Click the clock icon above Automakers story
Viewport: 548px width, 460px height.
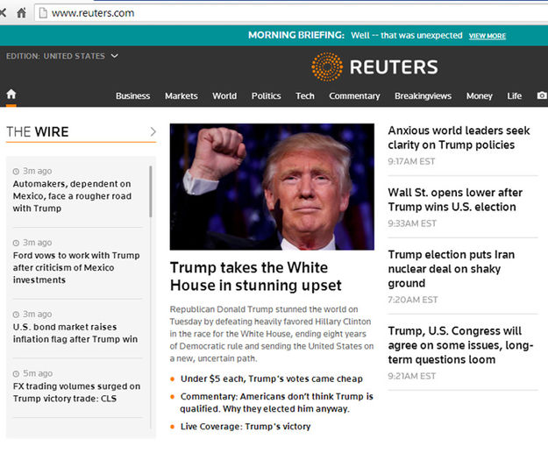[x=16, y=171]
